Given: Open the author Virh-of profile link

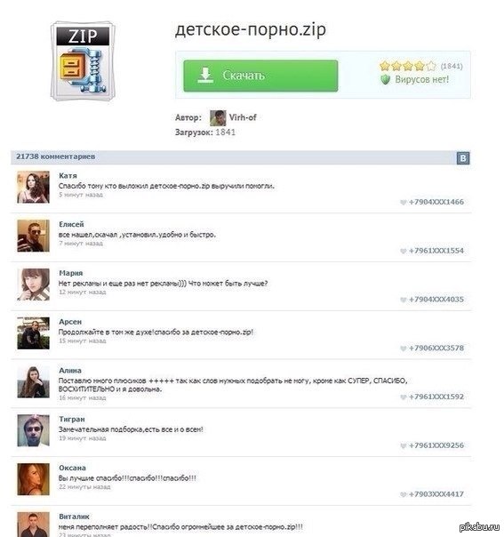Looking at the screenshot, I should [x=243, y=117].
